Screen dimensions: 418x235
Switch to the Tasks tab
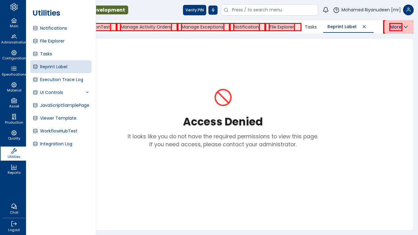coord(311,27)
